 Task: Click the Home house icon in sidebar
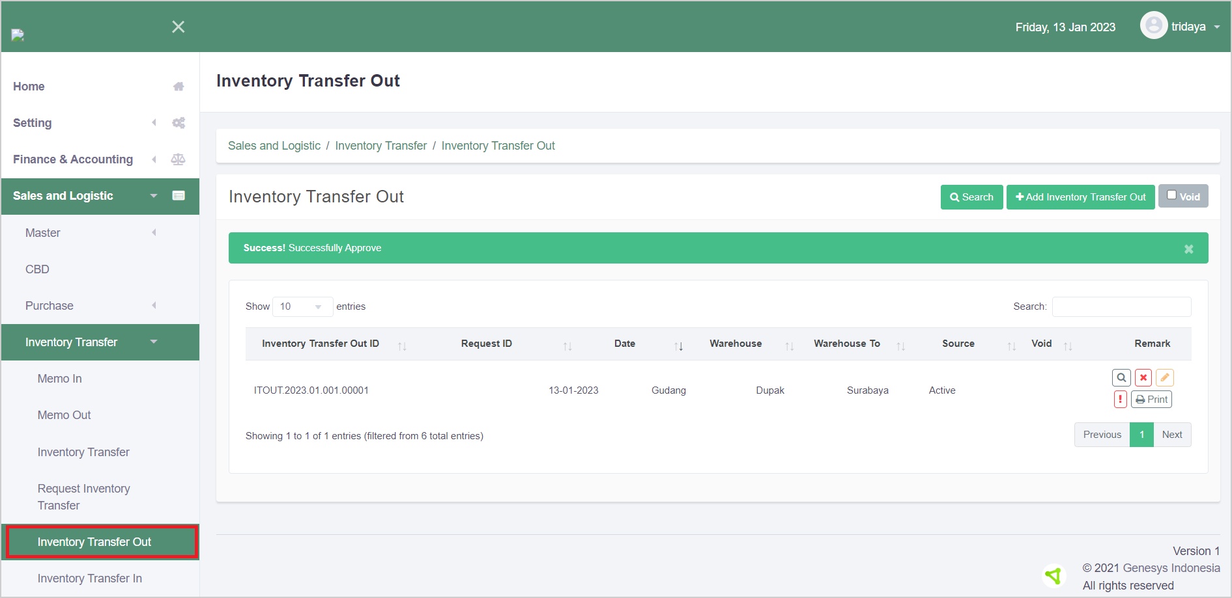[178, 87]
